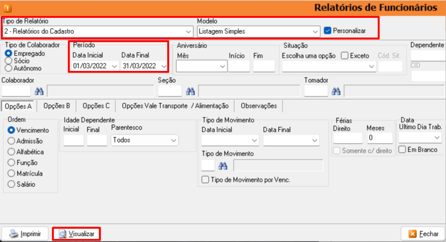Choose Admissão ordering
This screenshot has width=446, height=242.
tap(11, 141)
